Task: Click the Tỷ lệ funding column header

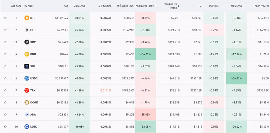Action: tap(104, 6)
